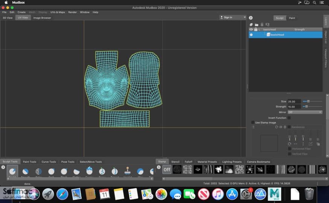Switch layers to Sculpt mode
This screenshot has height=203, width=329.
point(279,18)
